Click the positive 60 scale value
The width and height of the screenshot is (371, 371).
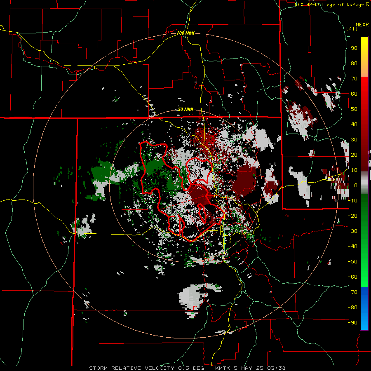[354, 94]
